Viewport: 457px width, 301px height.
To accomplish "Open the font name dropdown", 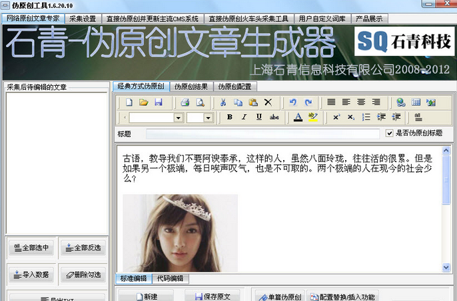I will point(179,118).
